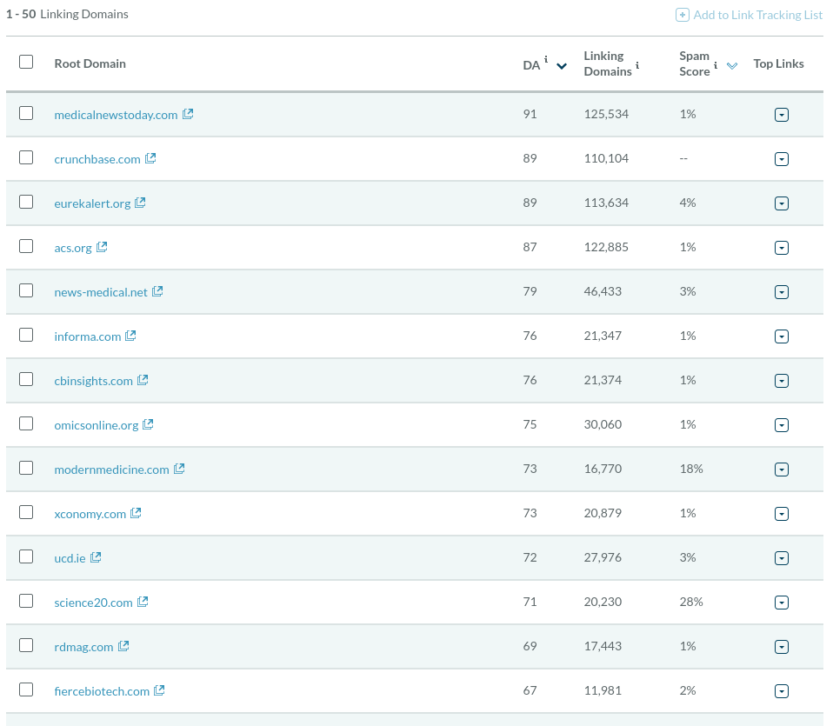
Task: Open the science20.com domain link
Action: pos(94,603)
